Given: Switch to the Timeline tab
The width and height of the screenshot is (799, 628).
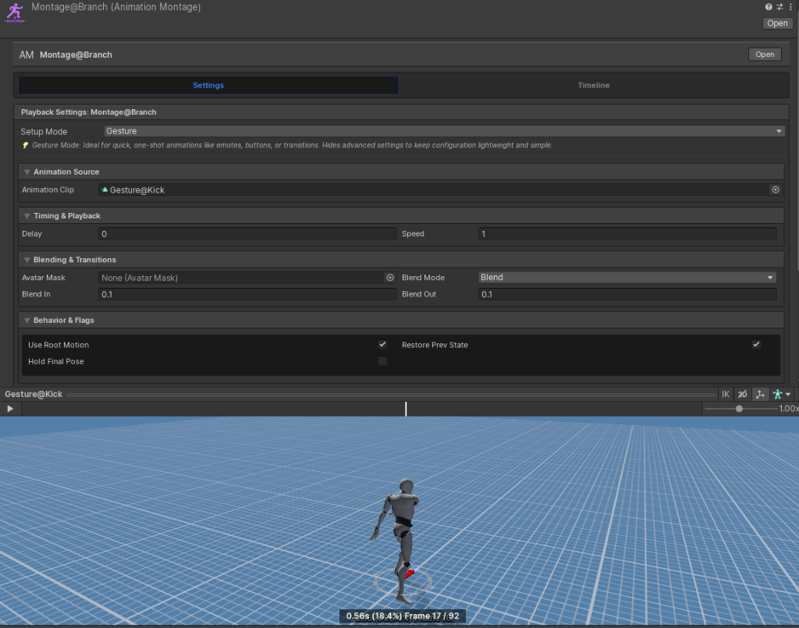Looking at the screenshot, I should (594, 85).
